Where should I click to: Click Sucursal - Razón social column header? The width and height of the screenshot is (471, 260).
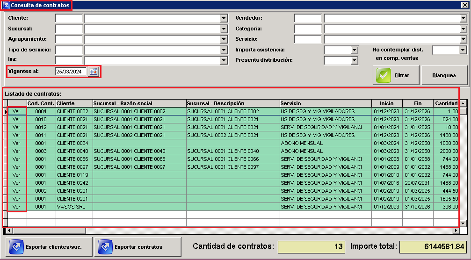139,104
